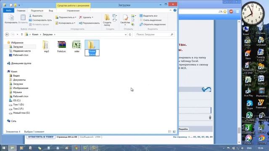Switch to the View (Вид) tab
The width and height of the screenshot is (269, 151).
coord(51,10)
